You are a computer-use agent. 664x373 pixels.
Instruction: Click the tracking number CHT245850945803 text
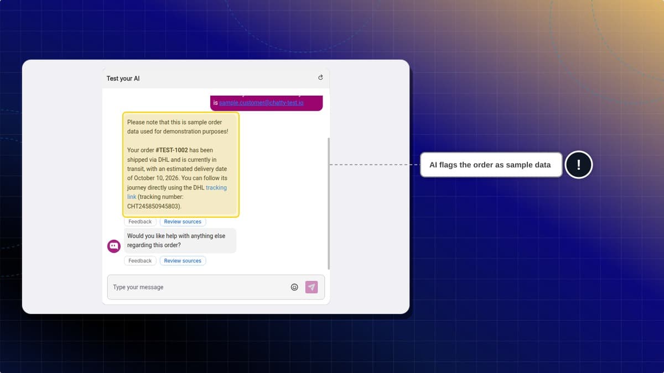(153, 206)
